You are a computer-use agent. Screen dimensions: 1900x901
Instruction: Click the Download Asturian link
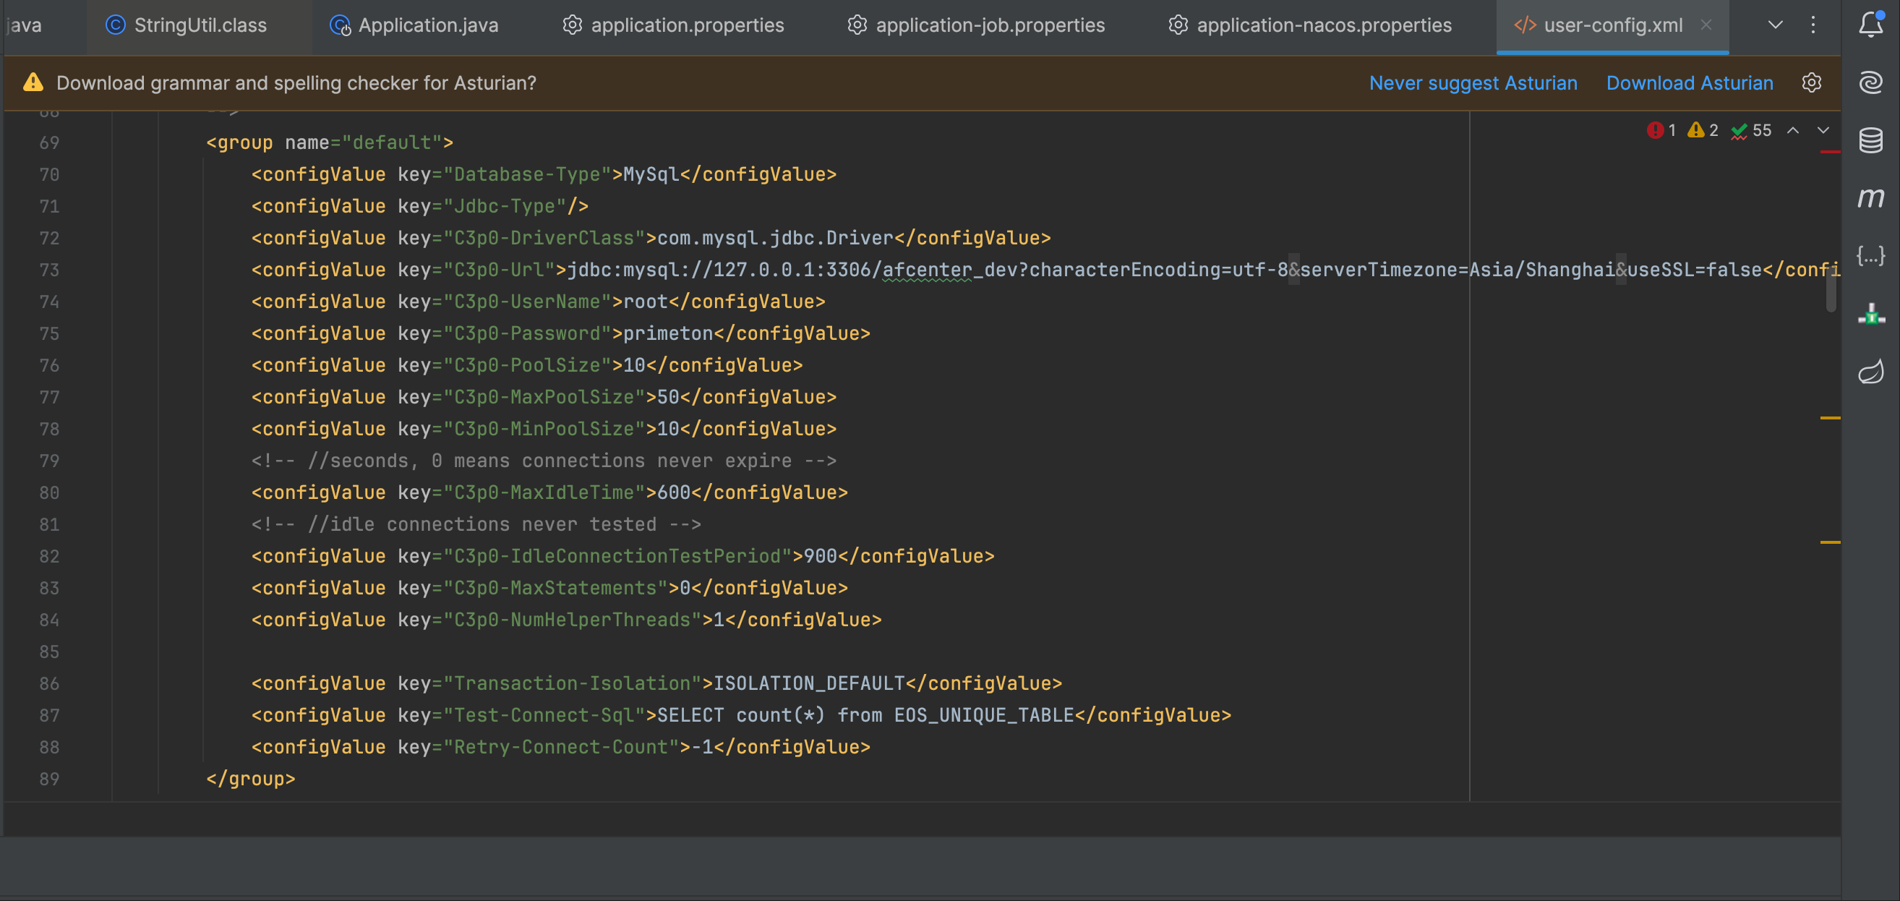1689,82
